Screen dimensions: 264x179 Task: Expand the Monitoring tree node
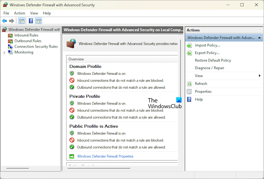click(4, 52)
